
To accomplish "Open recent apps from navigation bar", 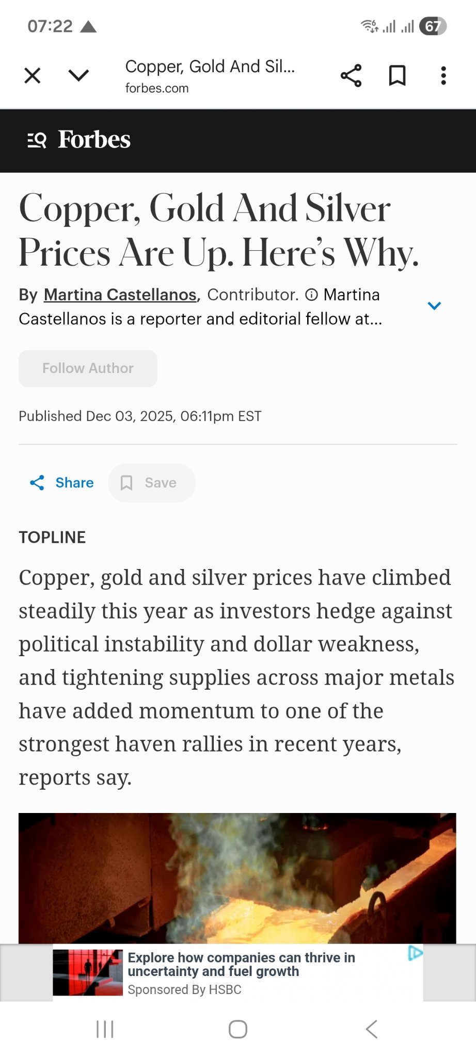I will pyautogui.click(x=105, y=1029).
